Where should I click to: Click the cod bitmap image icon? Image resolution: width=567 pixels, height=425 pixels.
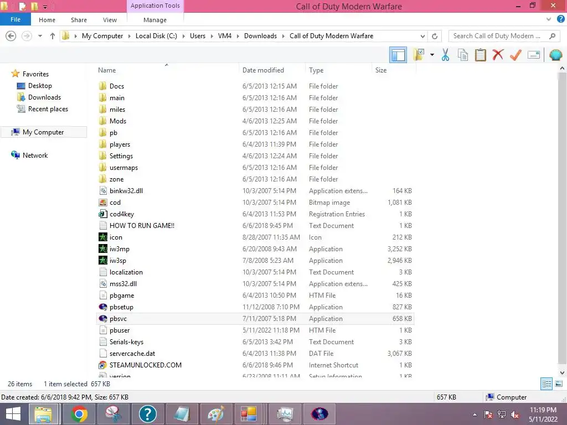(x=102, y=203)
